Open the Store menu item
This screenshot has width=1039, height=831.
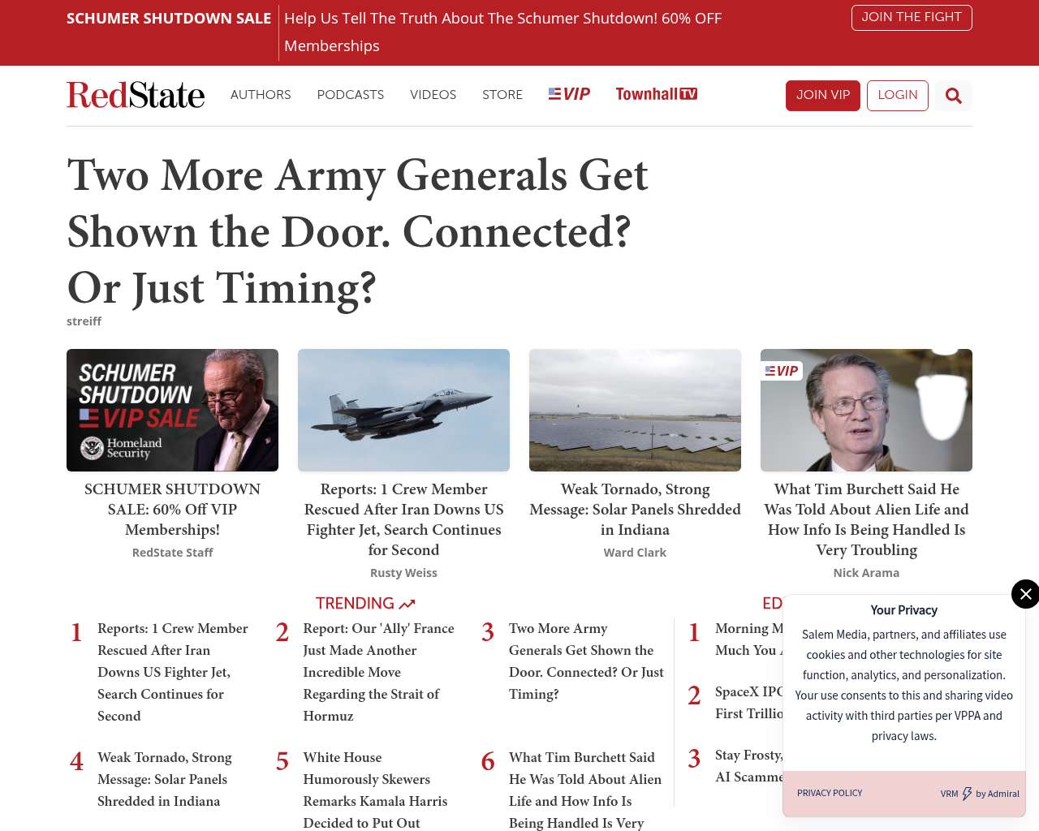click(502, 95)
